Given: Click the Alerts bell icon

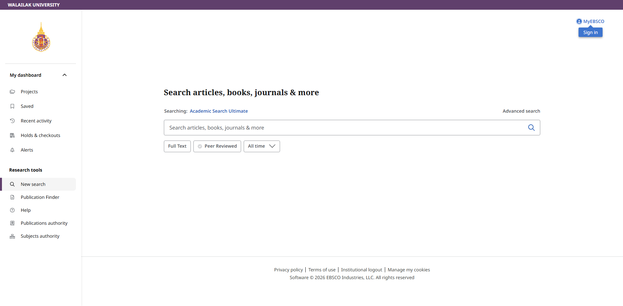Looking at the screenshot, I should coord(12,150).
